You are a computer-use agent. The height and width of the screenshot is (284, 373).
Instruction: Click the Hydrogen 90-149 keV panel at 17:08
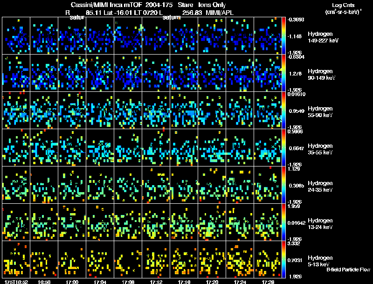[x=128, y=73]
